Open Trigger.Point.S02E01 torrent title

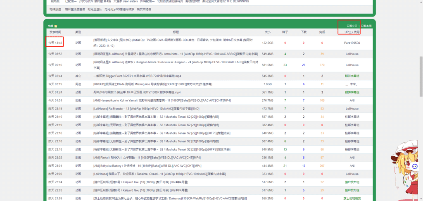pos(137,76)
